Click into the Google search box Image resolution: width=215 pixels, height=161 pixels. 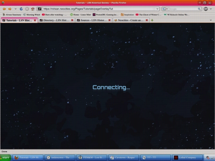[x=183, y=9]
